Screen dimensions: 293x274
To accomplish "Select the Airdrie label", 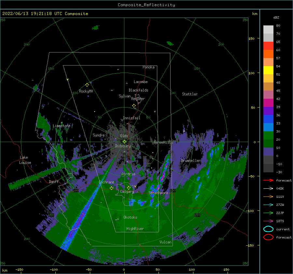I will pos(128,174).
